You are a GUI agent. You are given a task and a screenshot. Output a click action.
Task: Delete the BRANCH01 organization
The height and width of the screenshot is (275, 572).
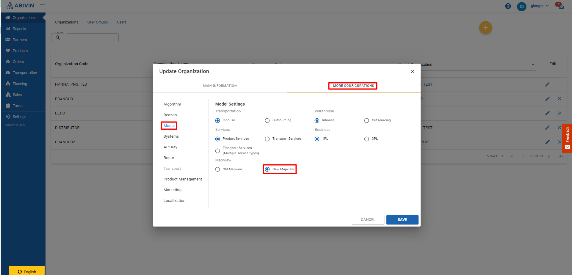point(560,99)
